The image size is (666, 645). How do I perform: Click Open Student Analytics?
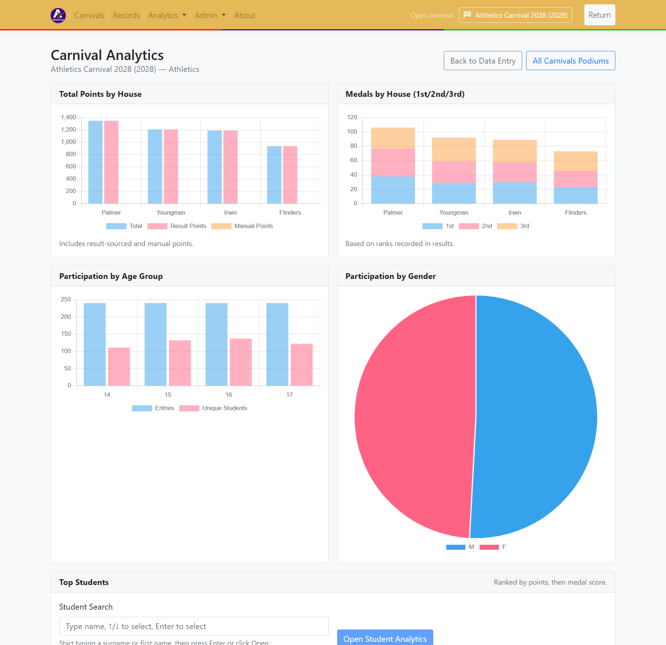[x=385, y=639]
